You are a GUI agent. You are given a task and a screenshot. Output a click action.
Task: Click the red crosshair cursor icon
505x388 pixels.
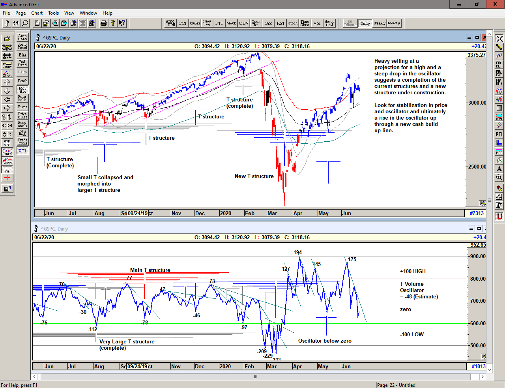click(x=7, y=178)
